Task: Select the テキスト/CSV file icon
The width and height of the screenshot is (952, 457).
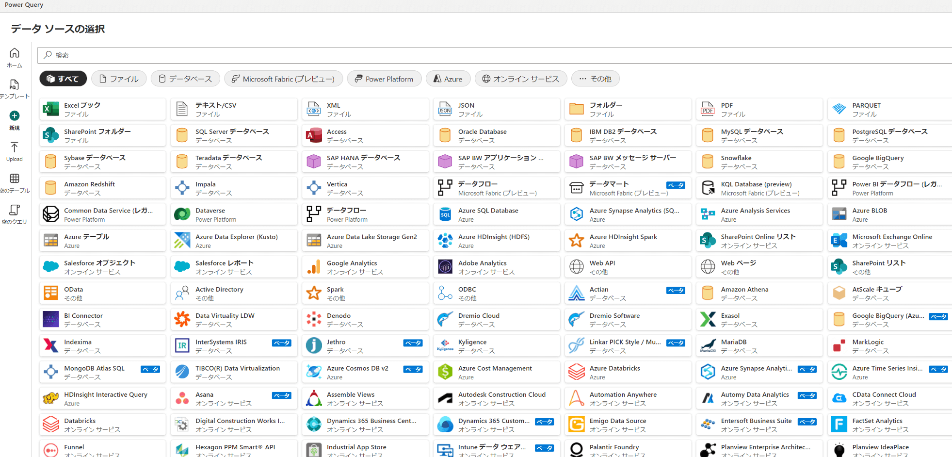Action: tap(182, 109)
